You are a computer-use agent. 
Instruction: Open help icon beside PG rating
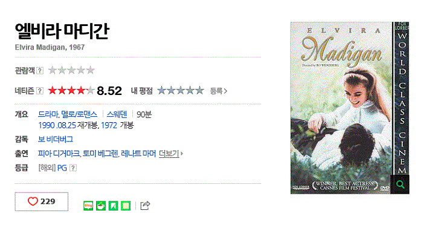[x=73, y=168]
